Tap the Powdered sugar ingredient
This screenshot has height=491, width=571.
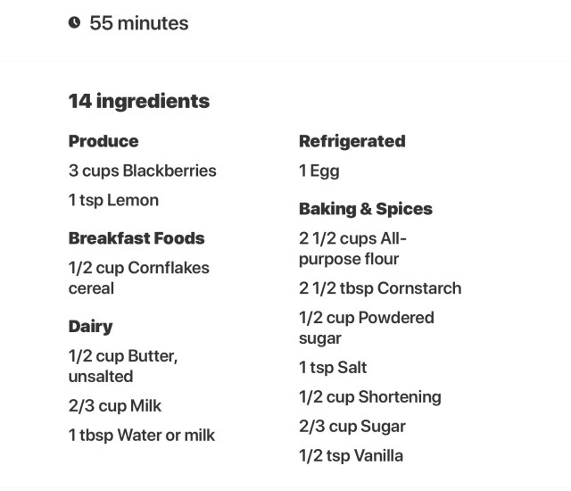(x=366, y=328)
